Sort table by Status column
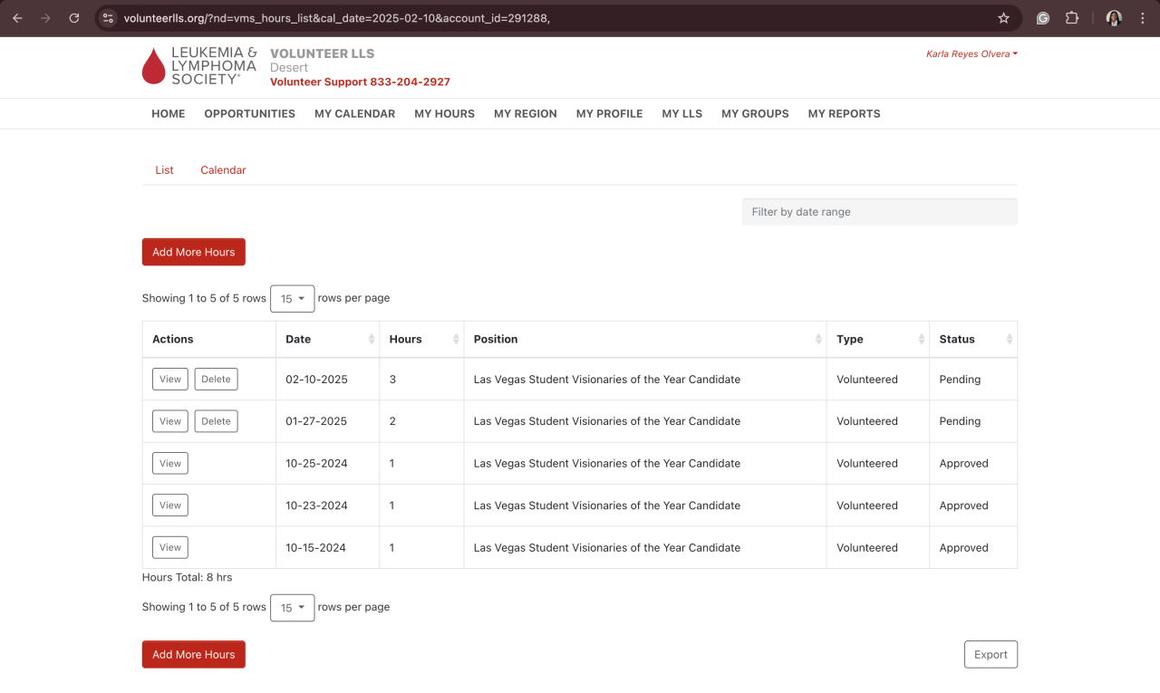The height and width of the screenshot is (693, 1160). (1009, 340)
